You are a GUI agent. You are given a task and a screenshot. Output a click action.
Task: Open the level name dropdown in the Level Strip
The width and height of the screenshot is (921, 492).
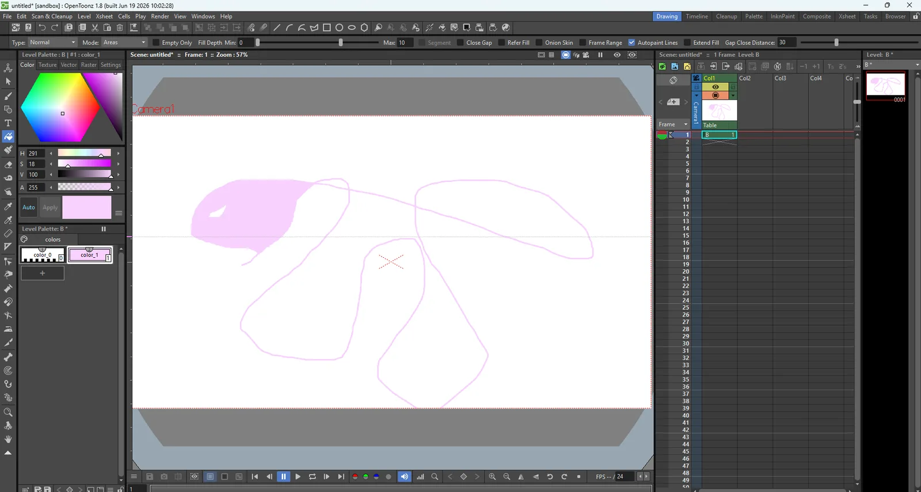(x=892, y=65)
